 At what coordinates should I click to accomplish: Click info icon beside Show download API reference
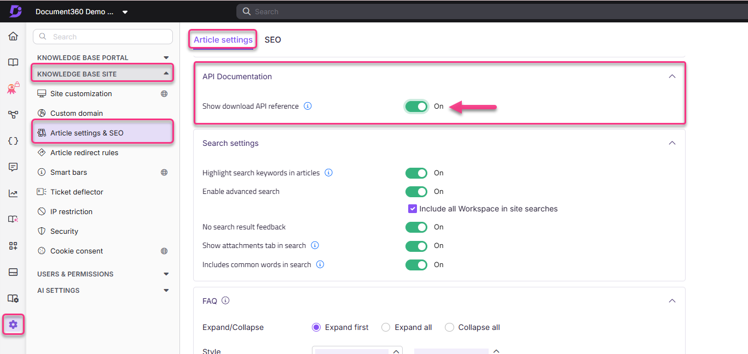click(308, 107)
